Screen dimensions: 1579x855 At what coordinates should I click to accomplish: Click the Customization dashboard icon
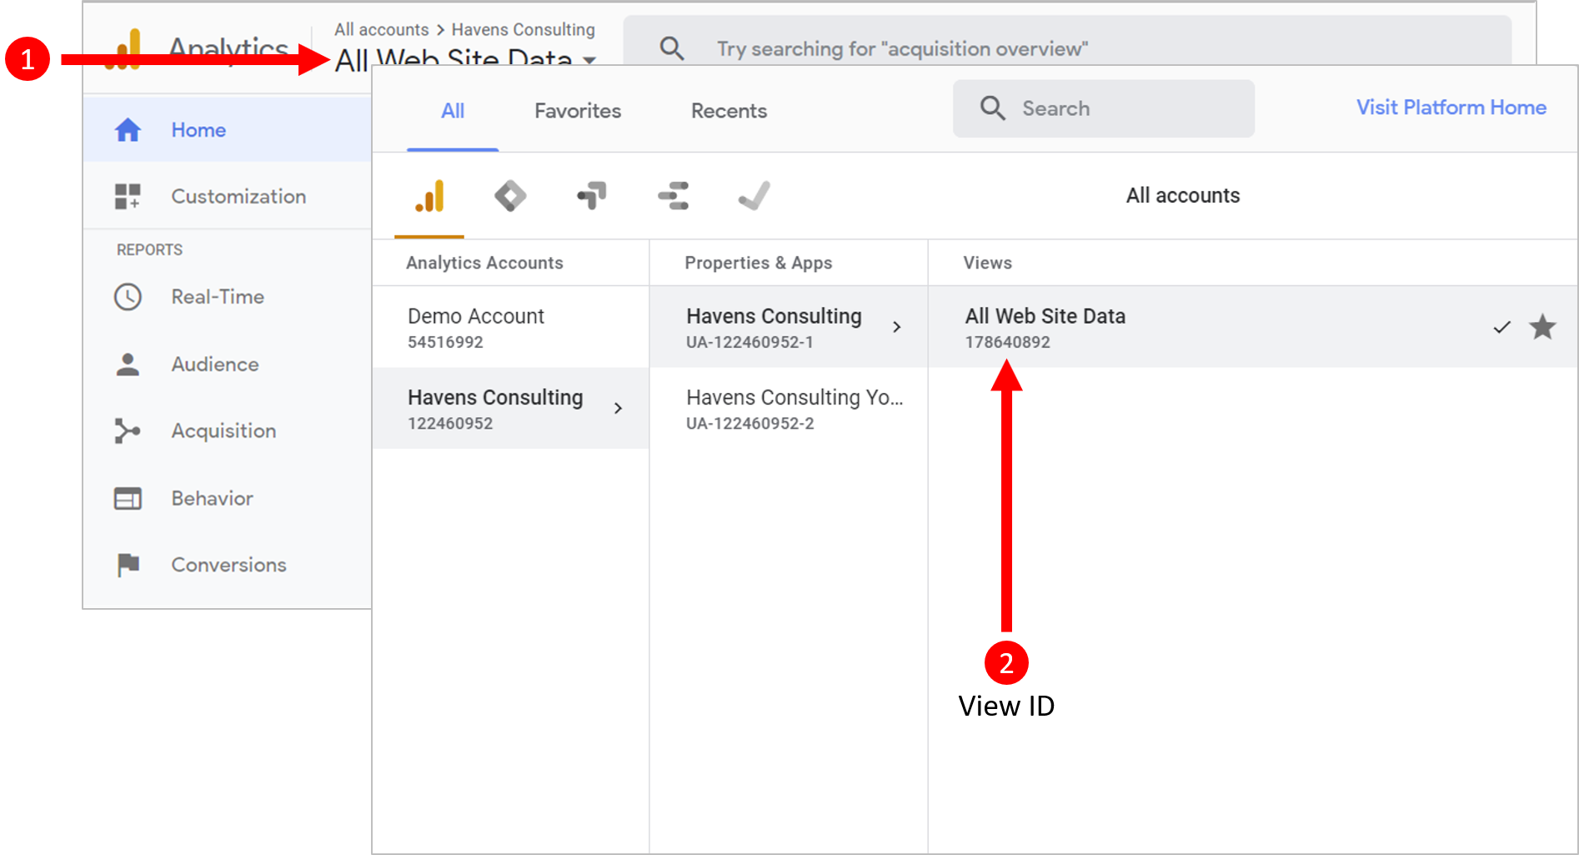[x=128, y=197]
